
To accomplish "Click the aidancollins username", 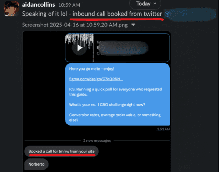I will click(x=39, y=5).
